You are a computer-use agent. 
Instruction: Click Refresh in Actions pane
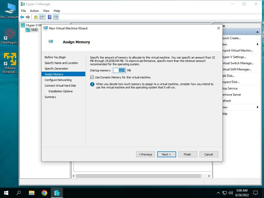point(227,101)
